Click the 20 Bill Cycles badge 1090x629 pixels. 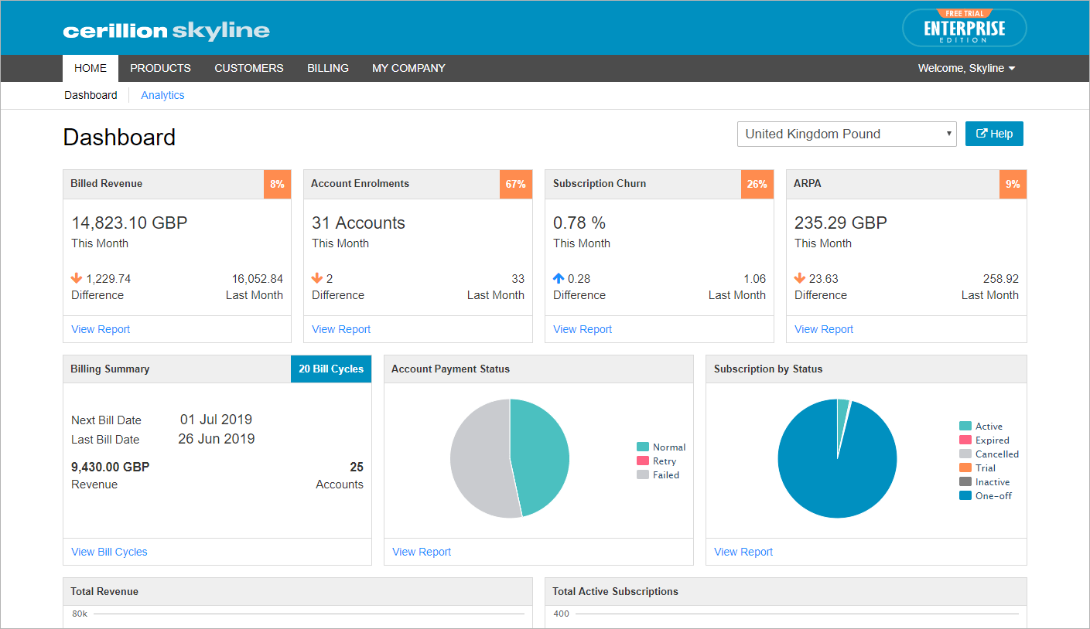(331, 369)
